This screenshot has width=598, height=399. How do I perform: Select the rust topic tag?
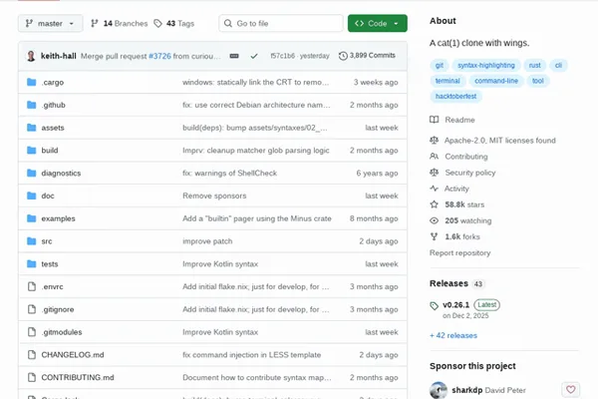click(x=534, y=65)
